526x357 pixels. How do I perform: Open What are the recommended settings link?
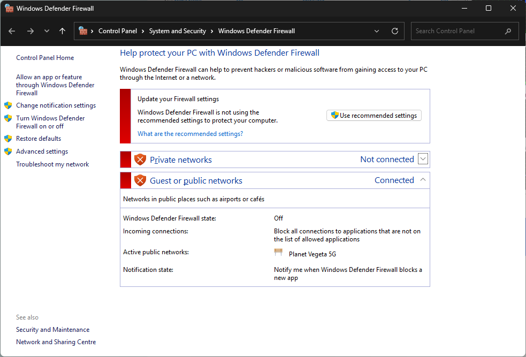(190, 133)
